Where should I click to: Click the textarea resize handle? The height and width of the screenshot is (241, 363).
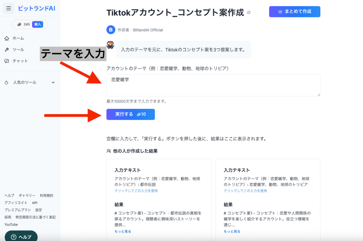(319, 94)
